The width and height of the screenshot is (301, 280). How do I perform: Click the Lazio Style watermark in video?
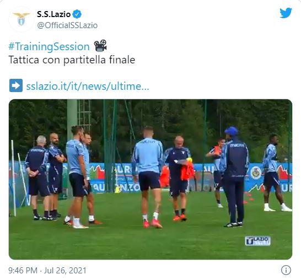pos(257,241)
